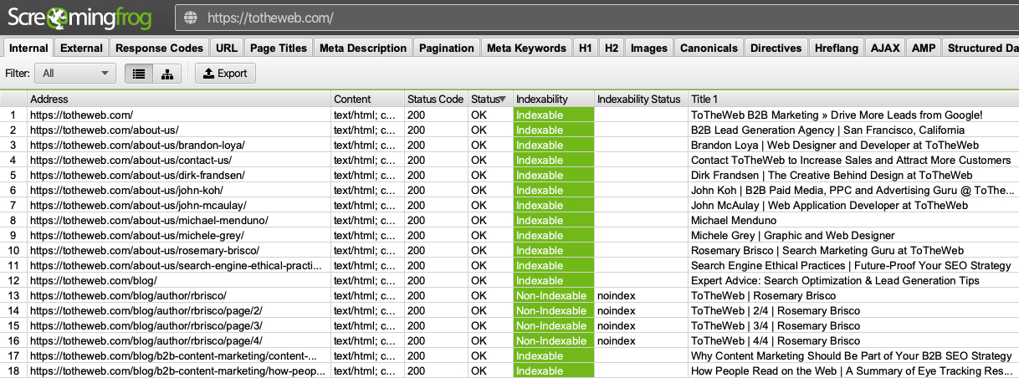Select the about-us/brandon-loya/ address
Screen dimensions: 1019x378
[179, 145]
